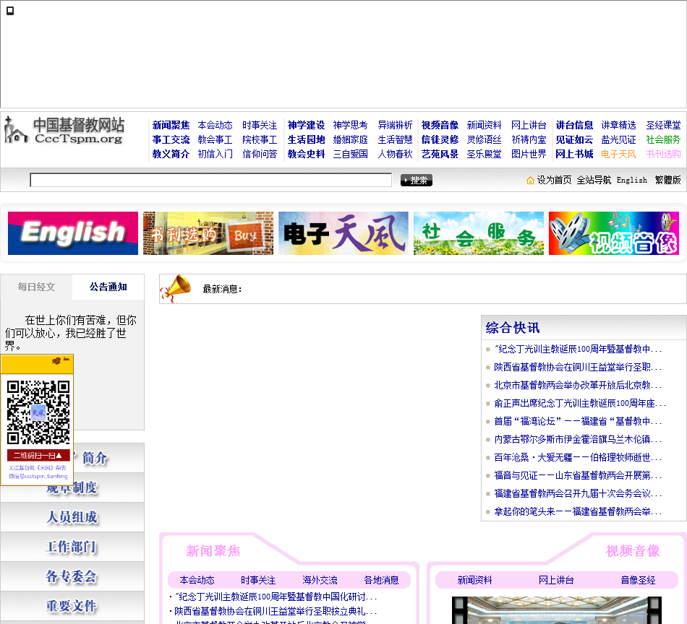Click 信徒灵修 navigation link
687x624 pixels.
[440, 139]
